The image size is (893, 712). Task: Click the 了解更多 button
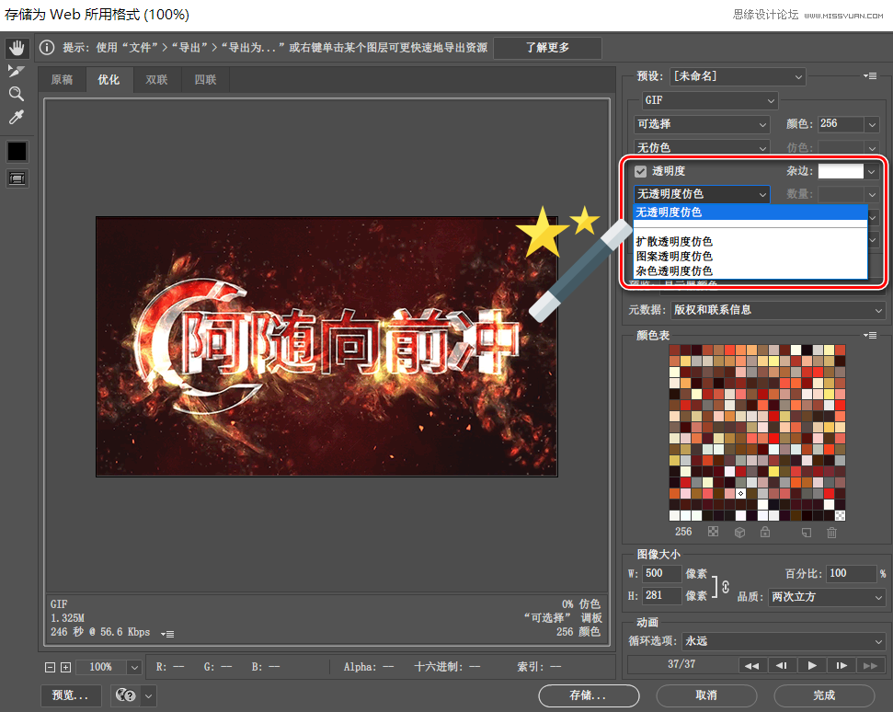pyautogui.click(x=546, y=47)
